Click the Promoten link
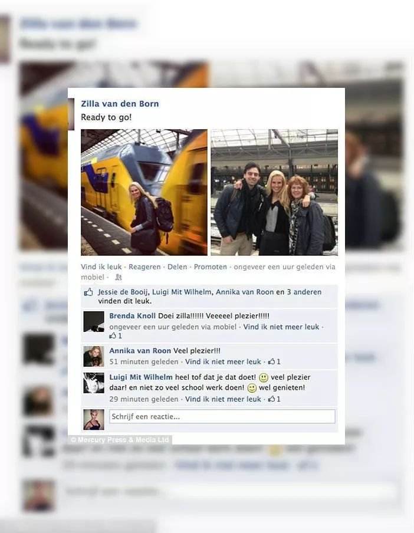This screenshot has height=533, width=414. tap(211, 267)
